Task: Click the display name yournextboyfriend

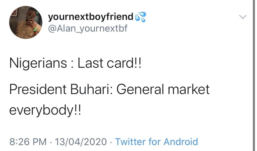Action: (91, 17)
